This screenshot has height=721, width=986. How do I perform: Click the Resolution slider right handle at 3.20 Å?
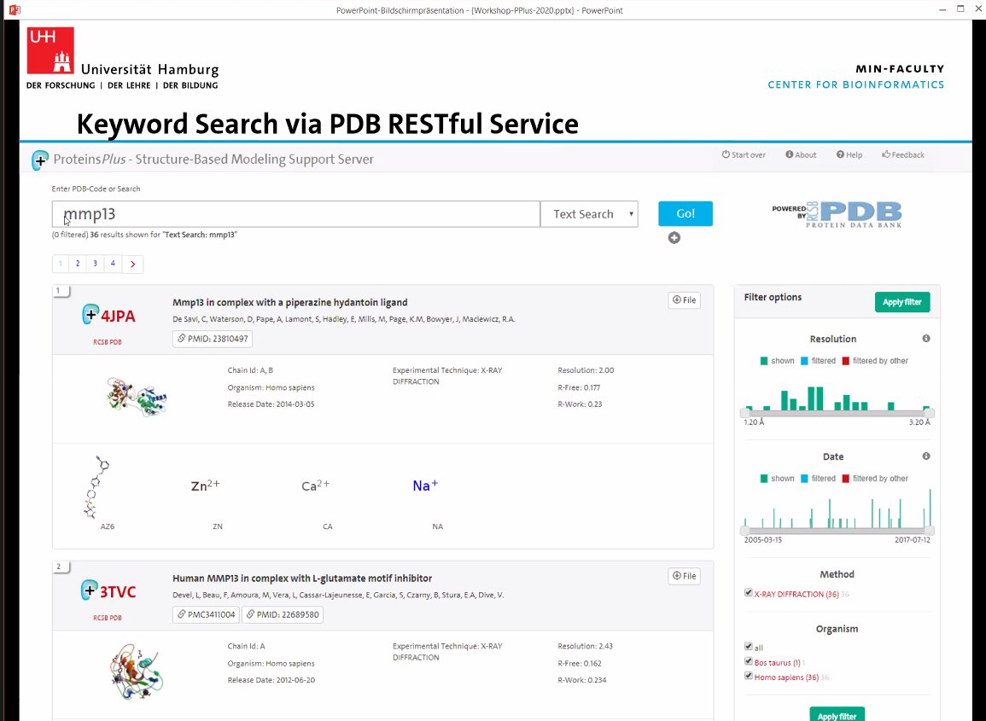coord(930,413)
